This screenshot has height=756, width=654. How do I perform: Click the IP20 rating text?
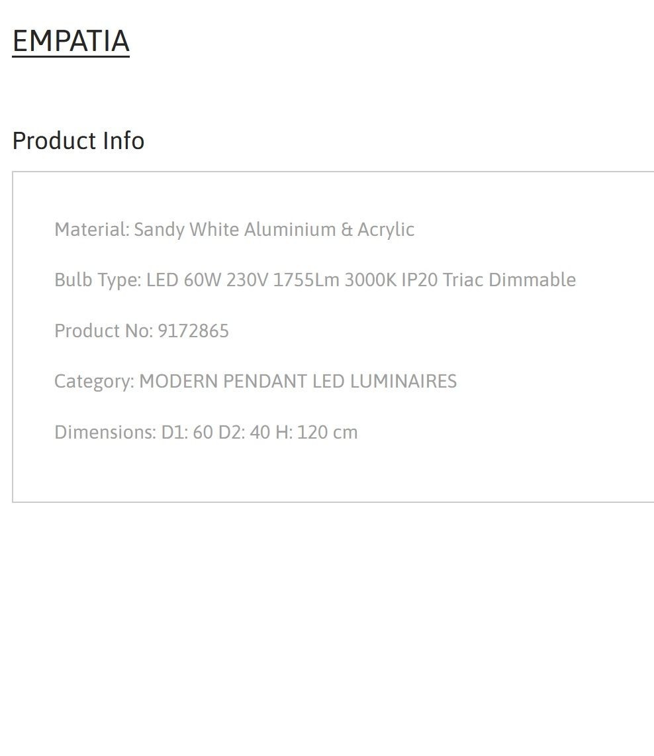pos(420,280)
